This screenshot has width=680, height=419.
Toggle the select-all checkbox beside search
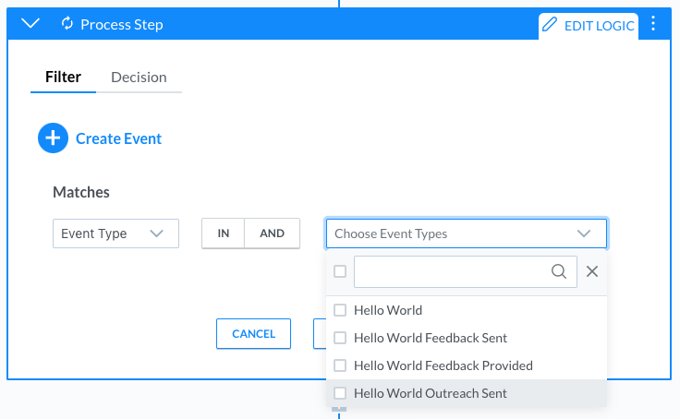point(340,271)
